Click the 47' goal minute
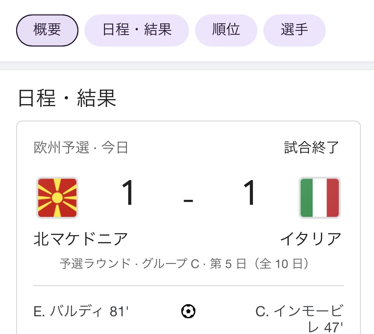Image resolution: width=374 pixels, height=334 pixels. click(x=333, y=327)
